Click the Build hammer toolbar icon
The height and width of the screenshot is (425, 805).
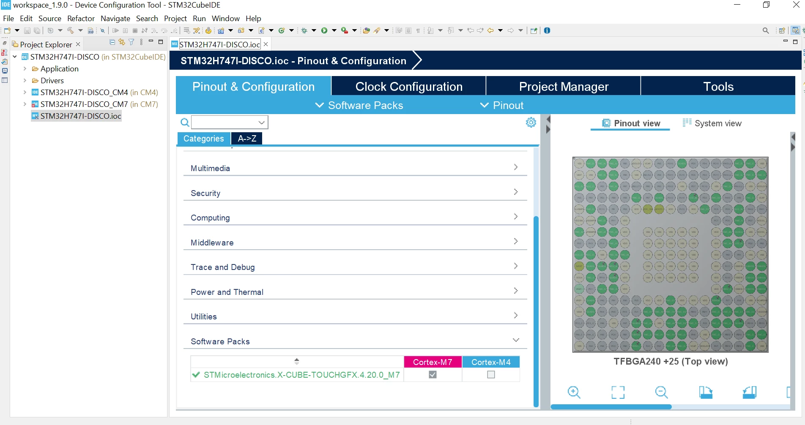point(70,30)
